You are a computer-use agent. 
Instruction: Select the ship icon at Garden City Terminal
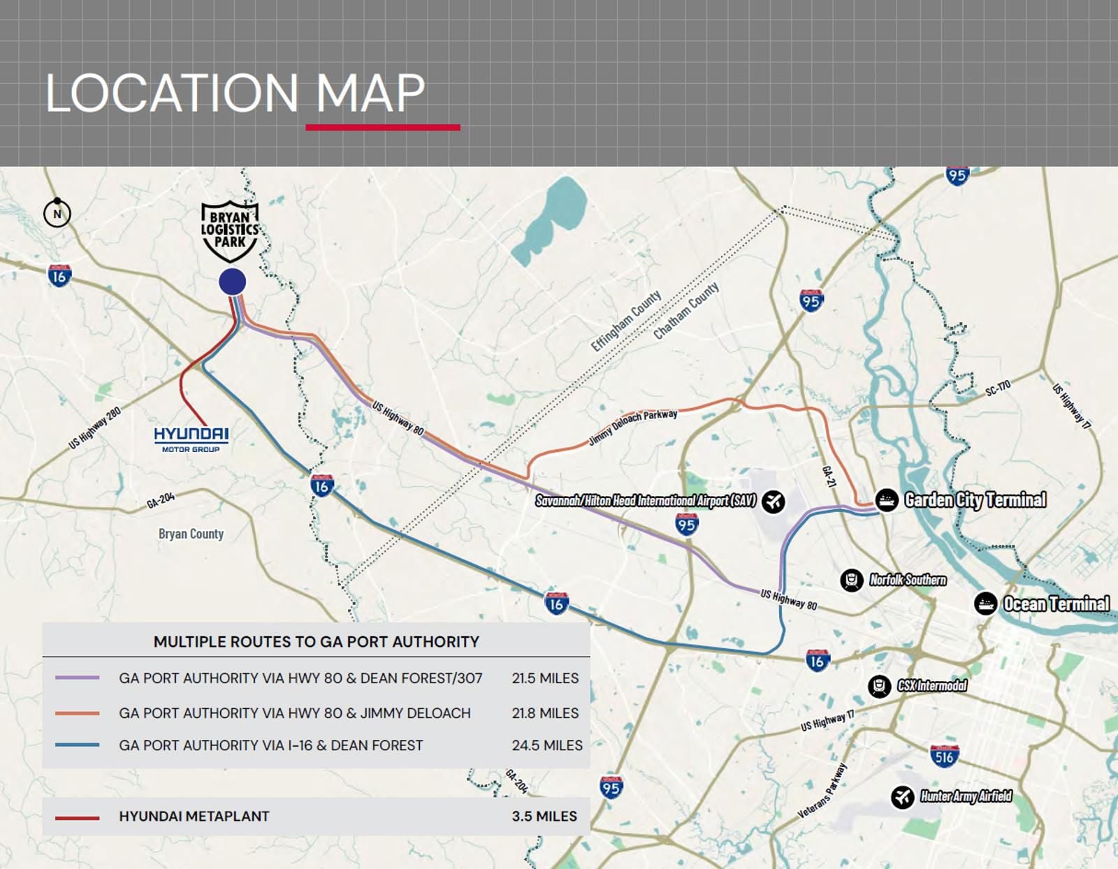[x=886, y=499]
